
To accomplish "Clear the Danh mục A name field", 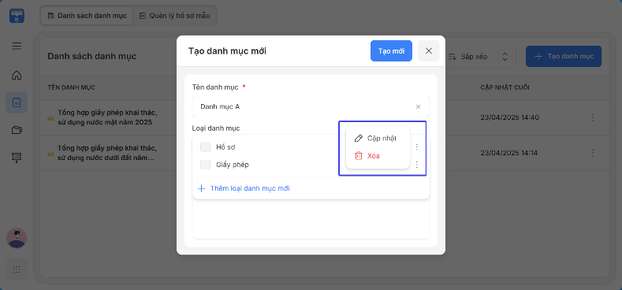I will [x=418, y=106].
